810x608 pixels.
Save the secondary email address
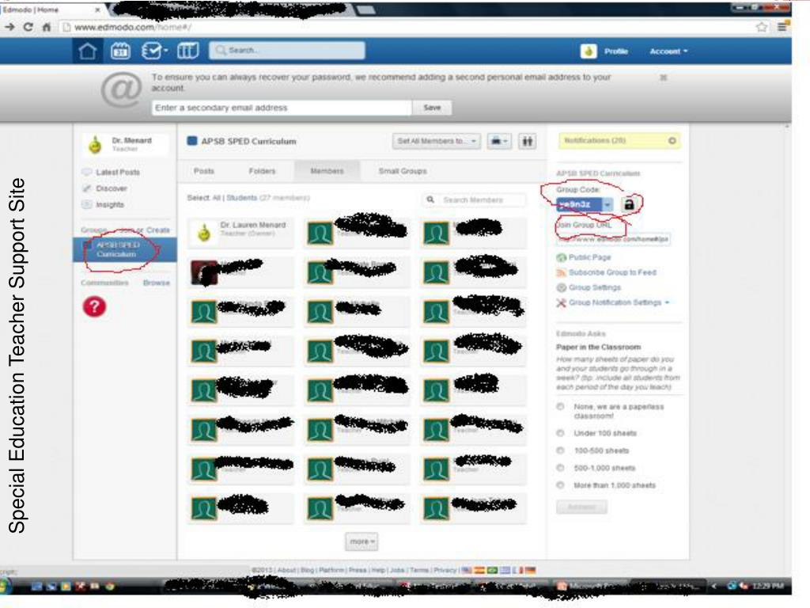432,108
